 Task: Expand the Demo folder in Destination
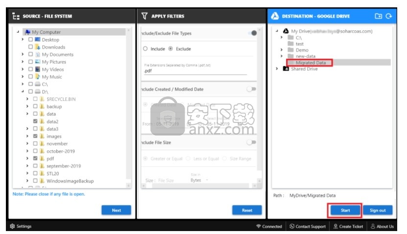282,50
